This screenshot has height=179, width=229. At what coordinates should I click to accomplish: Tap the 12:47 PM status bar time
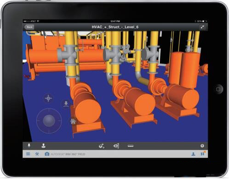tap(115, 21)
